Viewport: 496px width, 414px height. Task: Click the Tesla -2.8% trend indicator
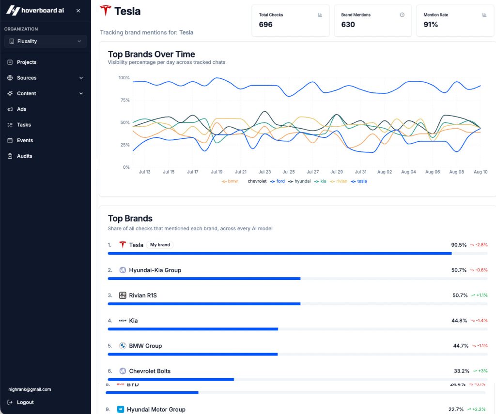pos(479,245)
